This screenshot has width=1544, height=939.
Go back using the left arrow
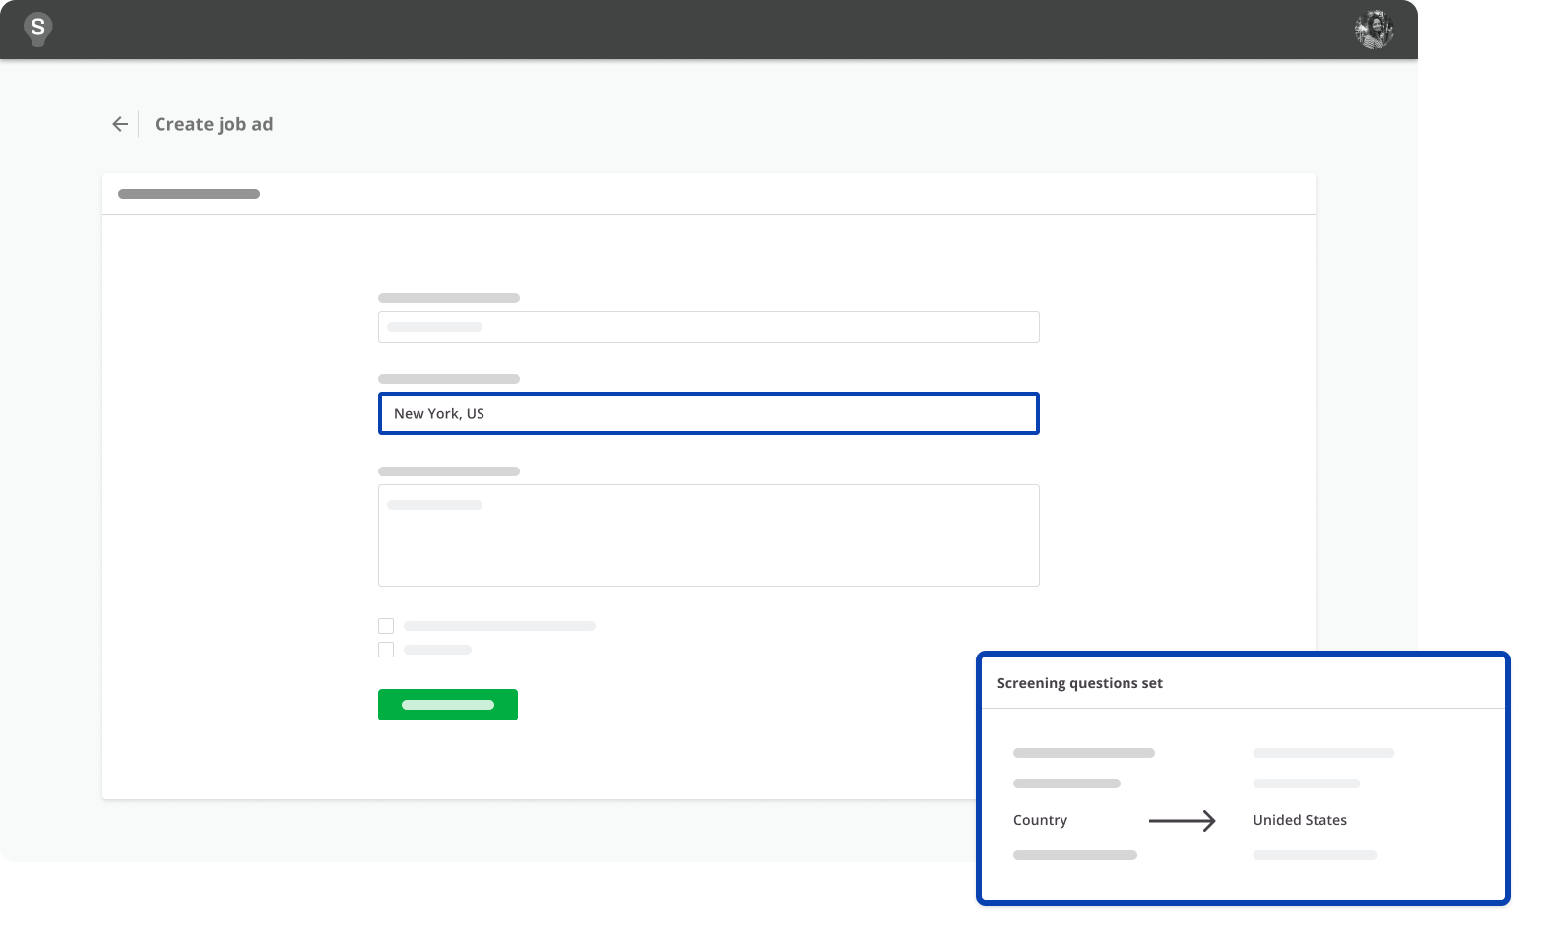click(120, 124)
